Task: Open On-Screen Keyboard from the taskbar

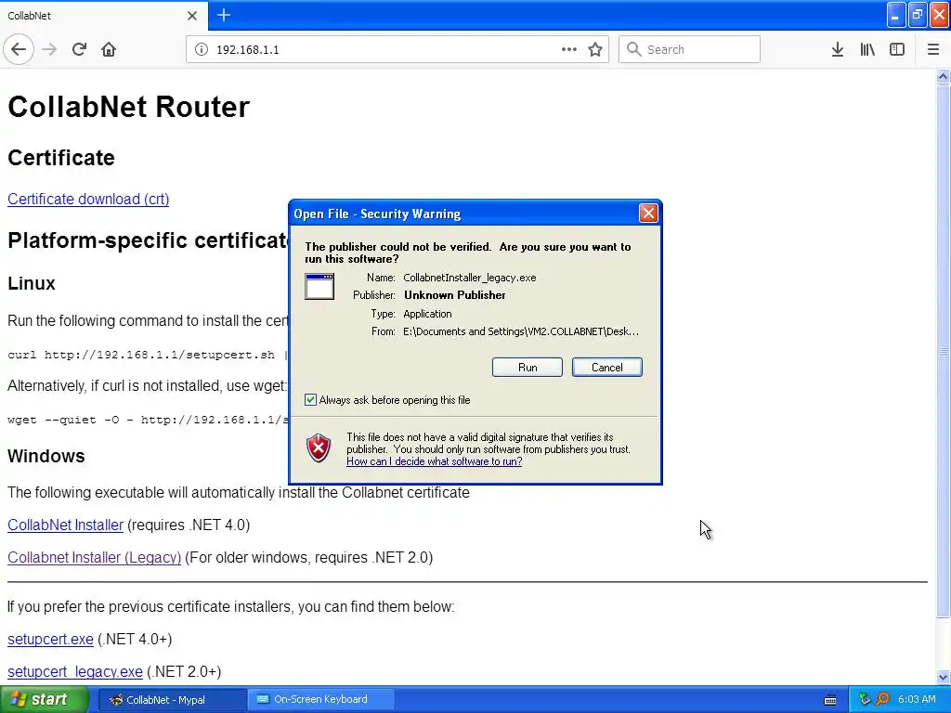Action: [320, 700]
